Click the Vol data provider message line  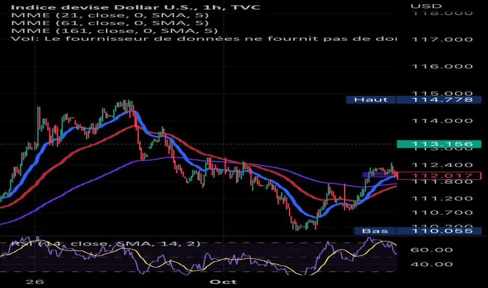tap(204, 39)
